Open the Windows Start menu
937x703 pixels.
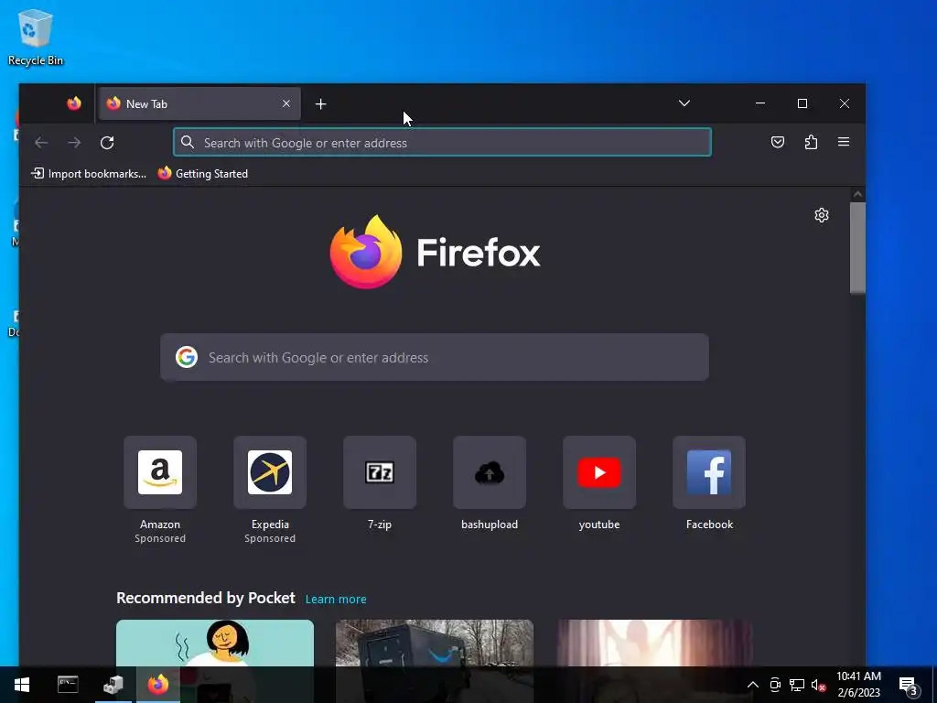tap(22, 685)
